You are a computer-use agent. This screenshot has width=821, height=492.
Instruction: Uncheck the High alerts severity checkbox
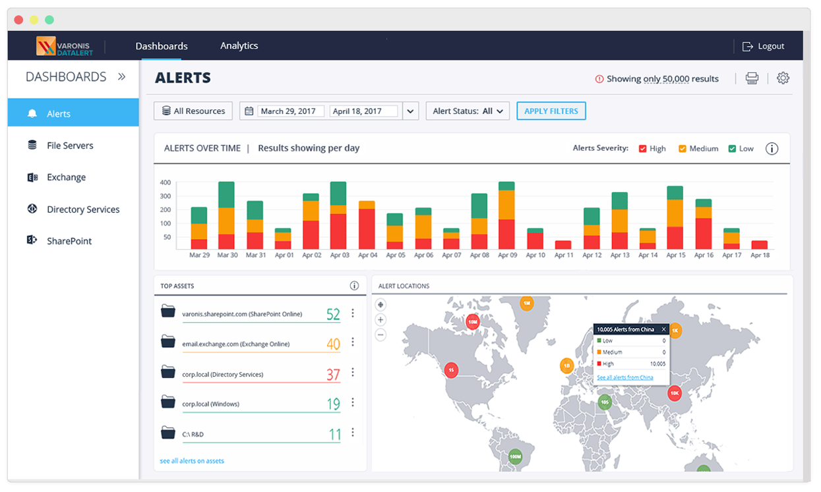click(642, 148)
